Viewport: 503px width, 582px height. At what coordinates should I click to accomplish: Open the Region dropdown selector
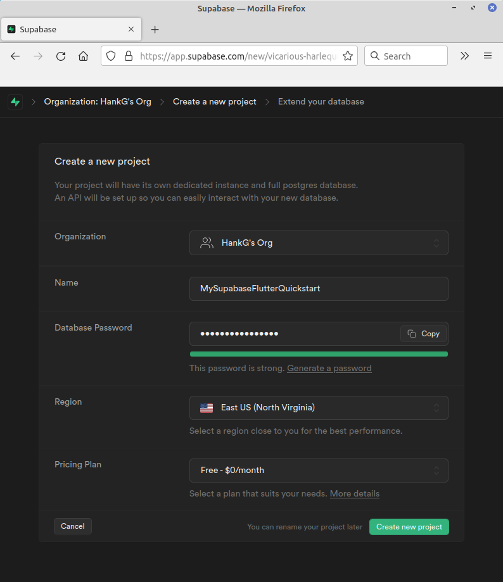319,408
